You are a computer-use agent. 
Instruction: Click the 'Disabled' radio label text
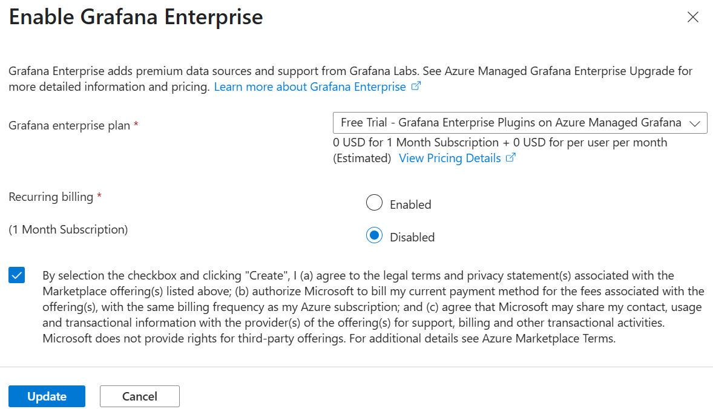(x=412, y=237)
